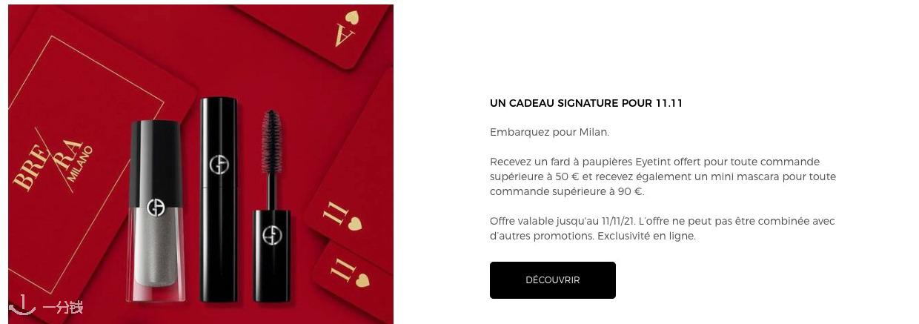The image size is (919, 324).
Task: Click the gold heart on the lower 11 card
Action: [363, 281]
